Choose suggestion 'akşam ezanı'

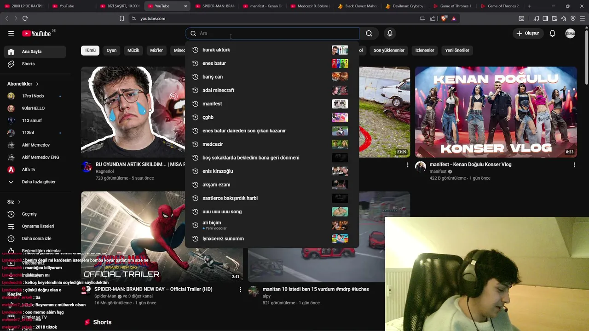pyautogui.click(x=272, y=185)
